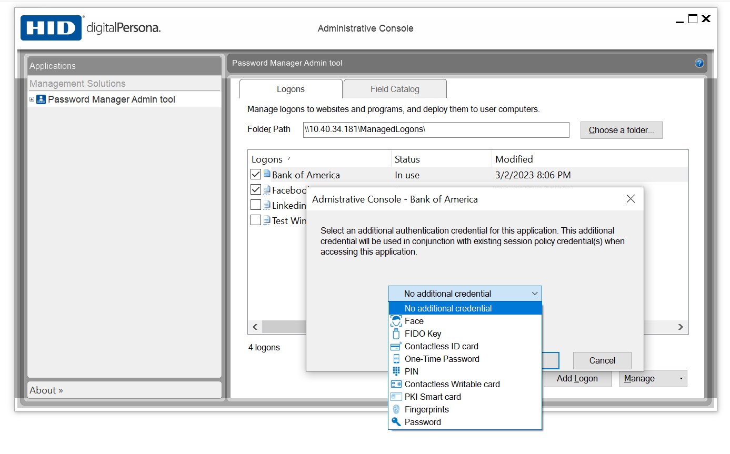Click the right arrow of horizontal scrollbar
This screenshot has height=454, width=730.
point(681,327)
